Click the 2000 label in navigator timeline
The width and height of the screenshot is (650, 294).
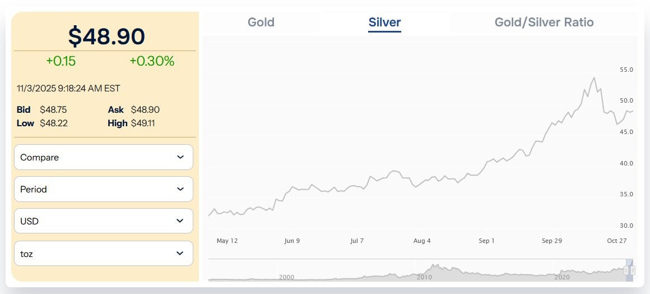tap(286, 277)
